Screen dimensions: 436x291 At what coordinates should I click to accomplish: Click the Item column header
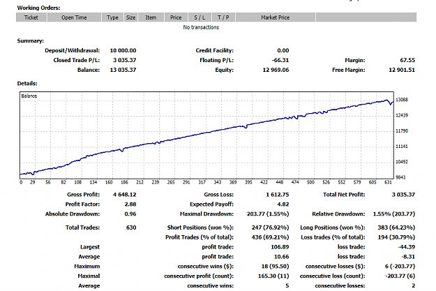(x=151, y=17)
